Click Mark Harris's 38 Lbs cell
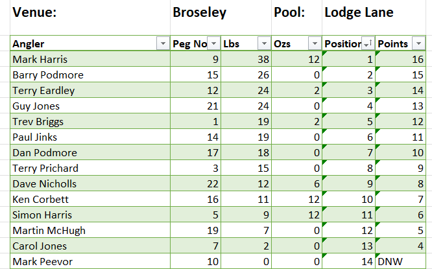This screenshot has width=432, height=269. [x=246, y=59]
